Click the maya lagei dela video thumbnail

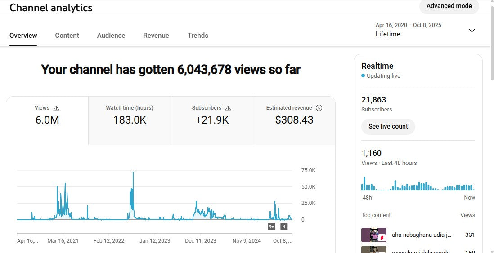[374, 249]
